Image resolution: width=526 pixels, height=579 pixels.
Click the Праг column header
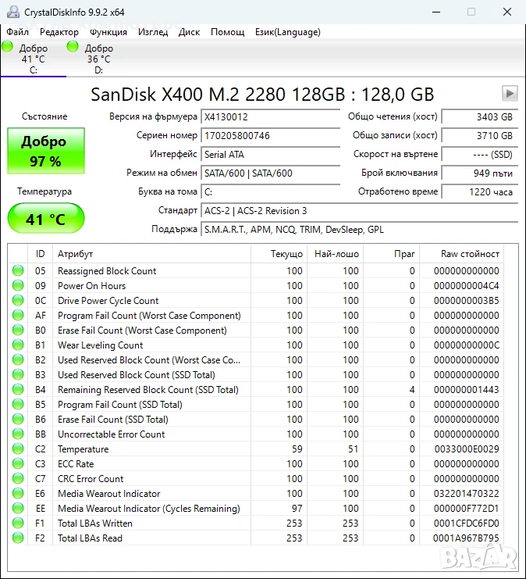click(391, 254)
